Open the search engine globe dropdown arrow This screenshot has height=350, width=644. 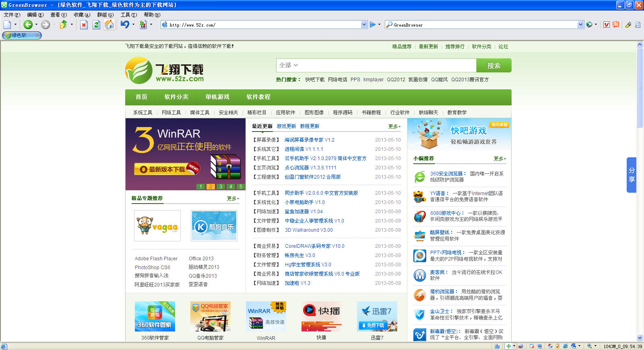(596, 25)
